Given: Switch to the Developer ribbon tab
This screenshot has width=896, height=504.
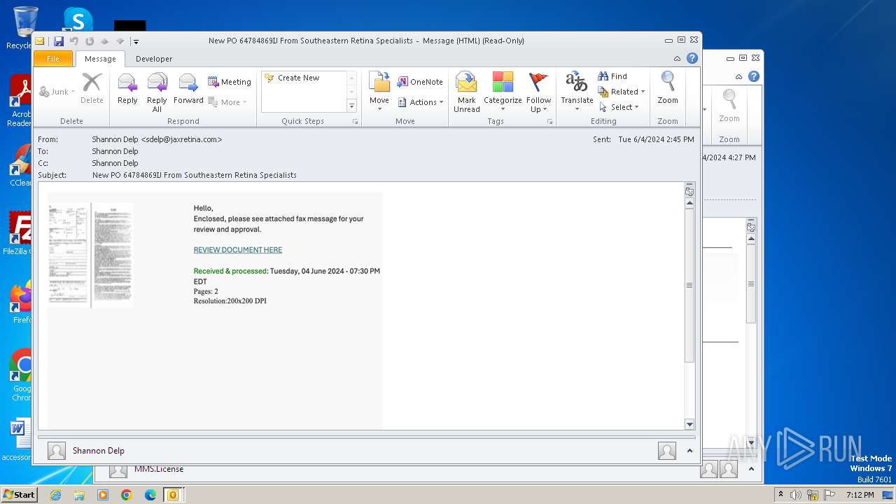Looking at the screenshot, I should click(154, 59).
